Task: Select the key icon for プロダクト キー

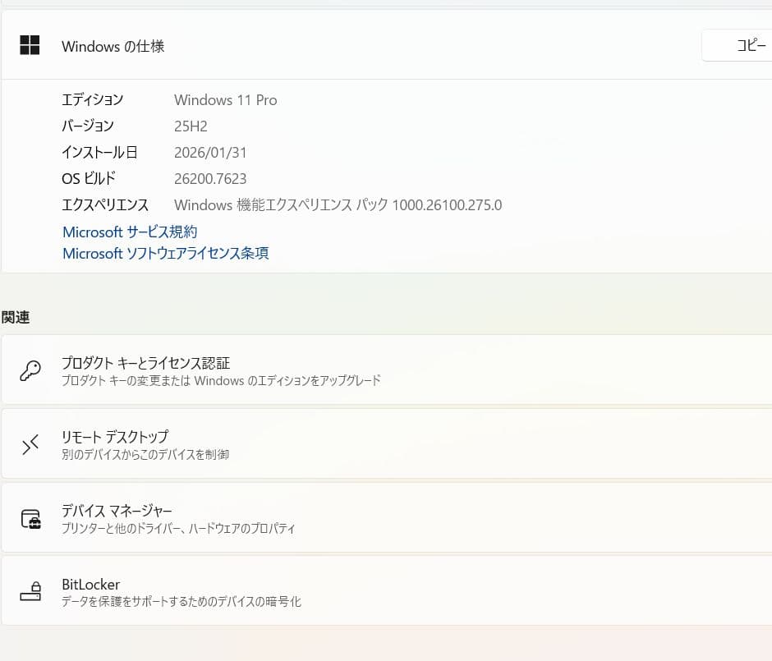Action: pyautogui.click(x=30, y=370)
